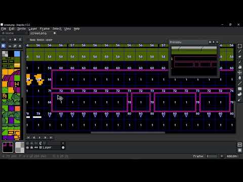Close screen.png tab via dot

[55, 33]
